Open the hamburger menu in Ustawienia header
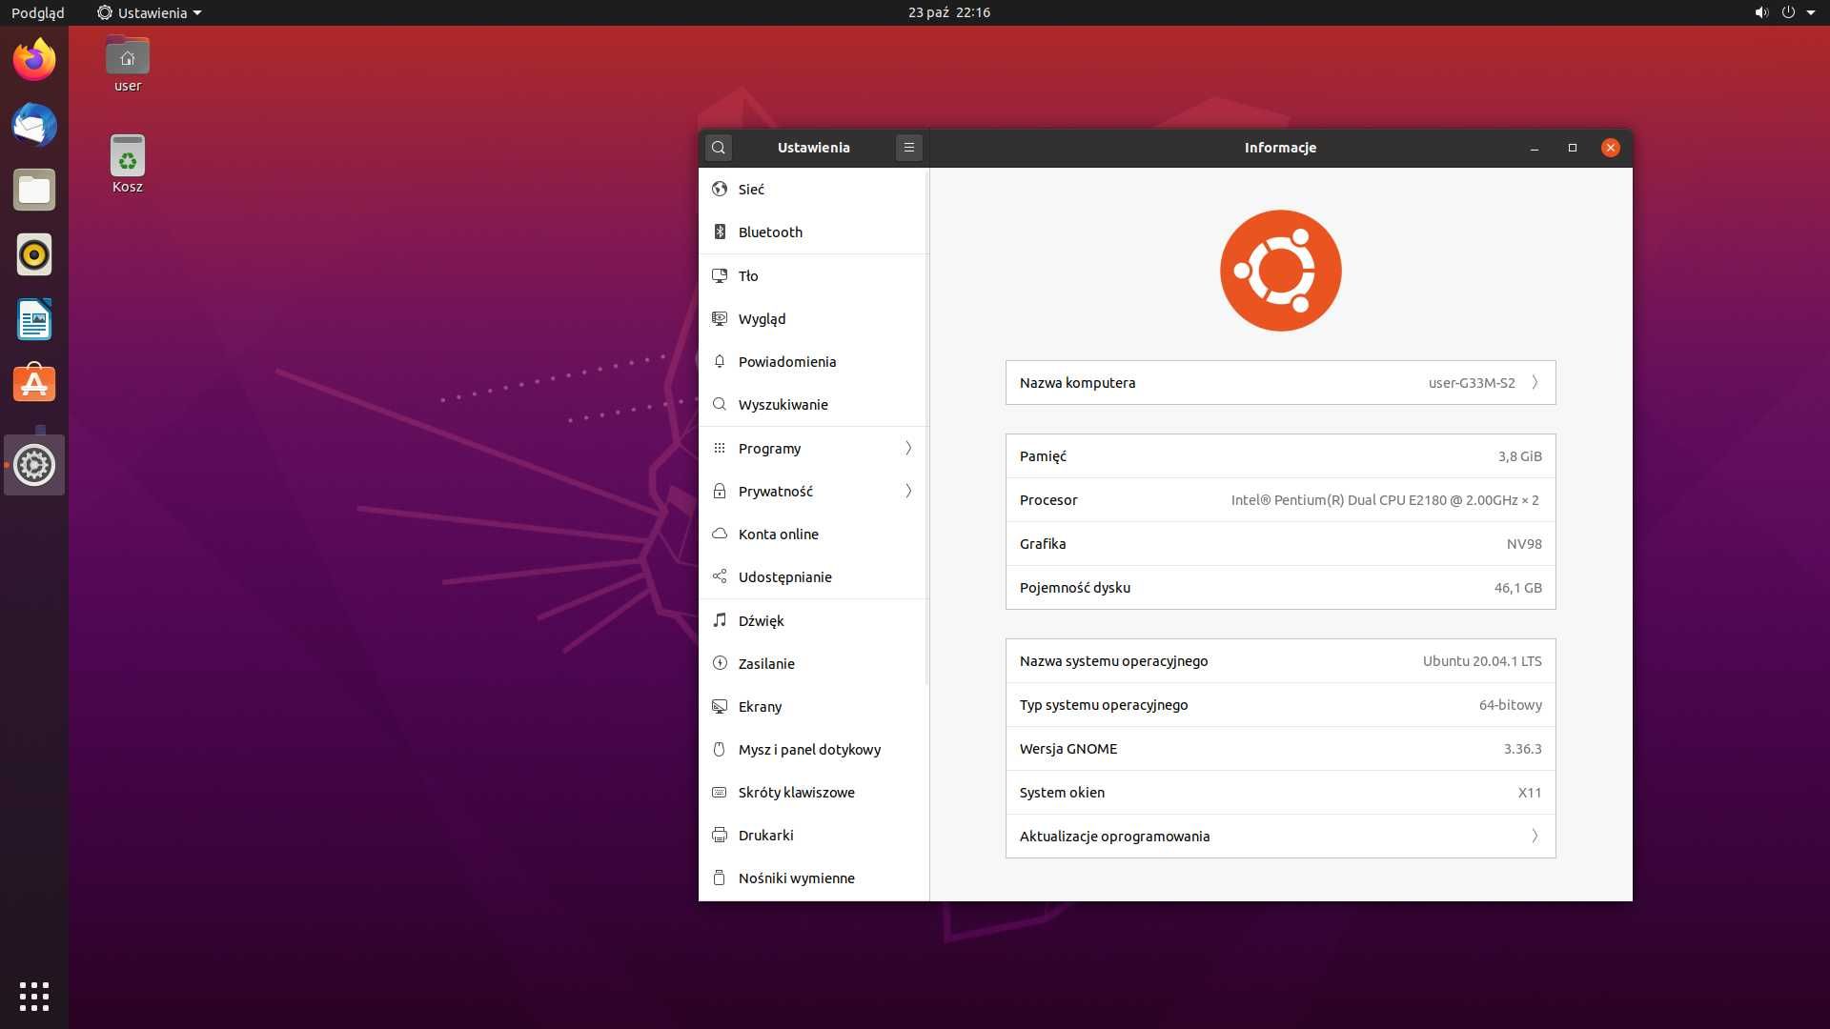 [908, 148]
